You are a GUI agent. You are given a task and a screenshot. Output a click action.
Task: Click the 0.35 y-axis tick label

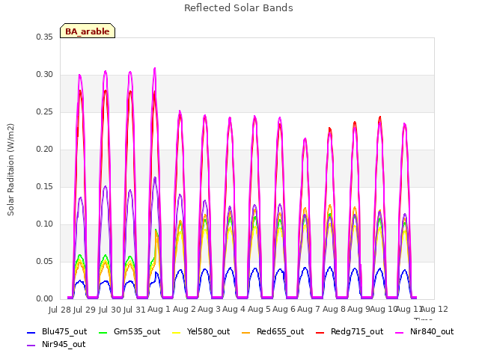45,37
